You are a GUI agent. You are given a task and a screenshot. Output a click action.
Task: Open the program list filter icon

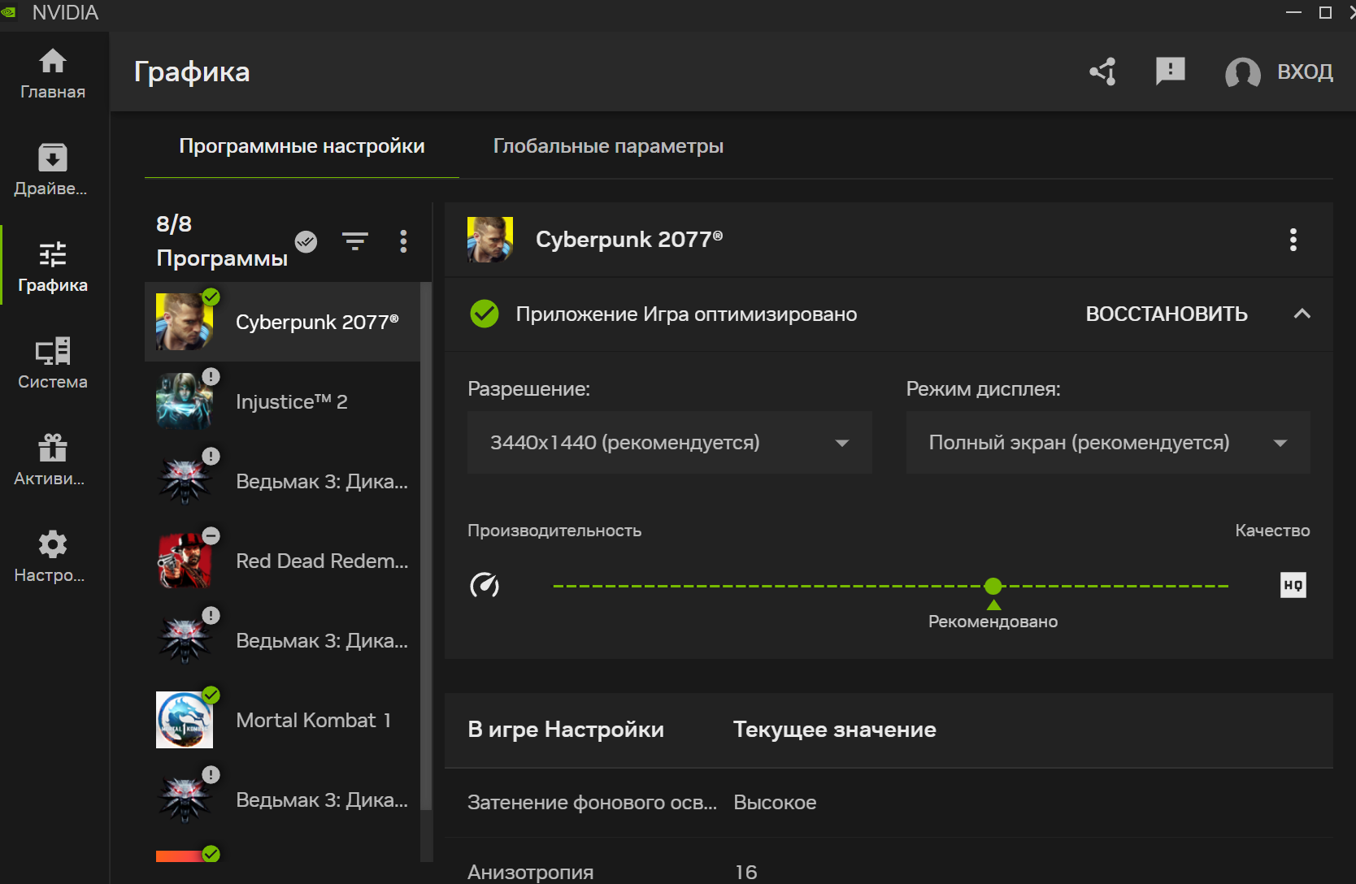(355, 240)
